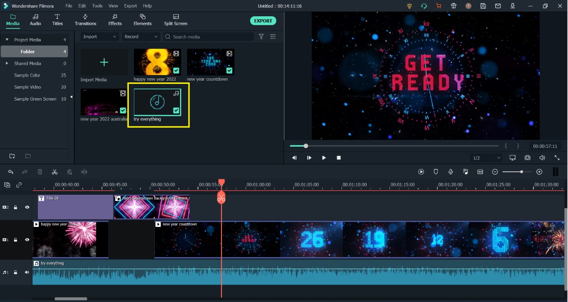Click the zoom-to-fit timeline icon
Viewport: 568px width, 302px height.
480,172
